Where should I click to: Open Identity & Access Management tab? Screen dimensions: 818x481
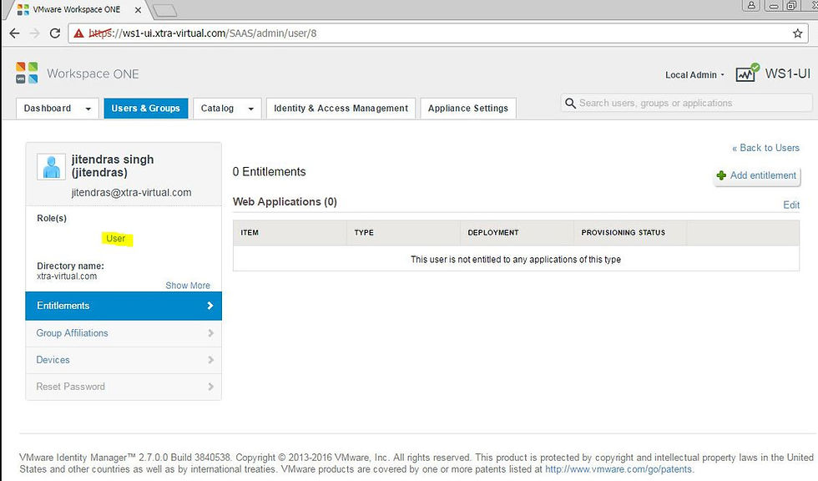click(341, 108)
